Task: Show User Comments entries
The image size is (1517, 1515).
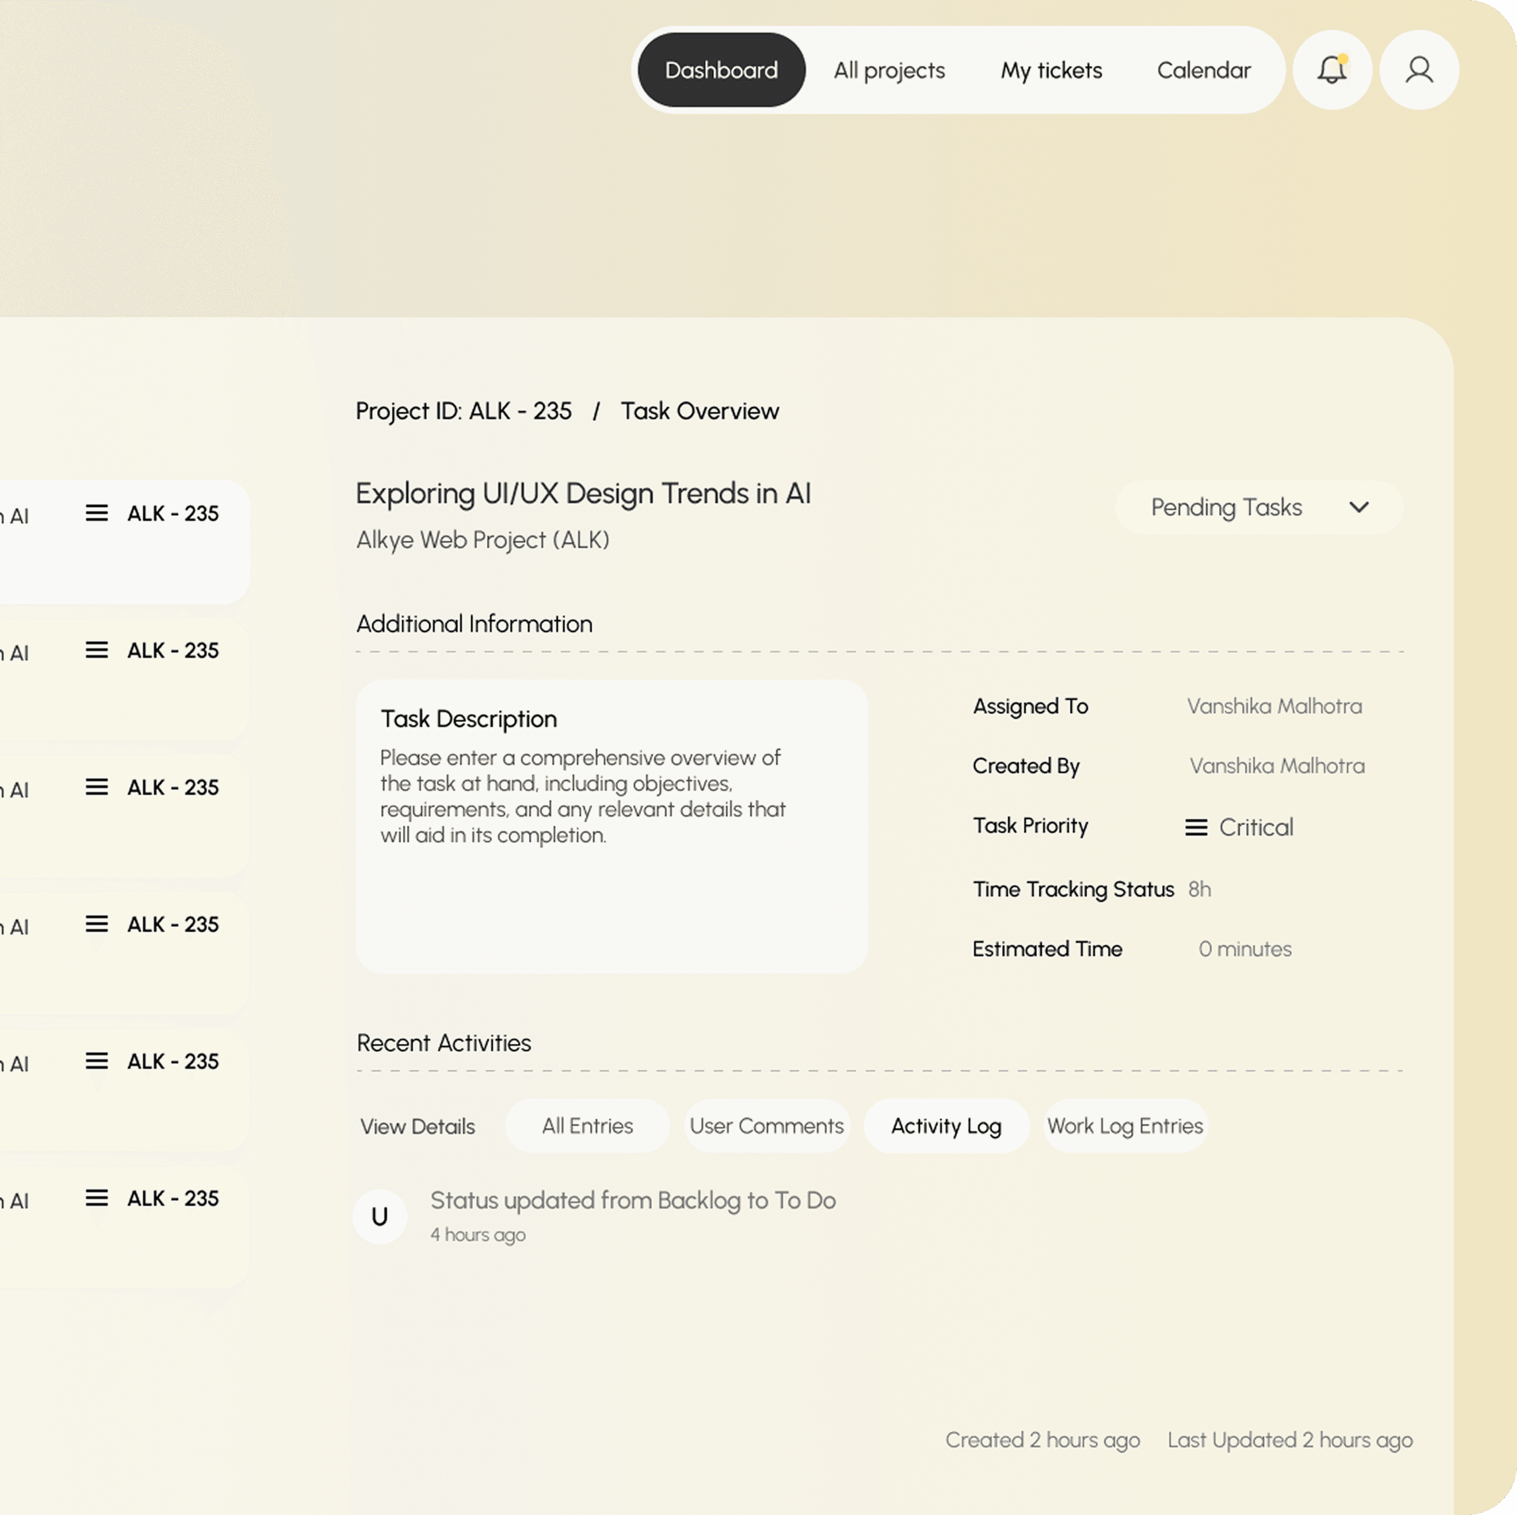Action: (x=767, y=1126)
